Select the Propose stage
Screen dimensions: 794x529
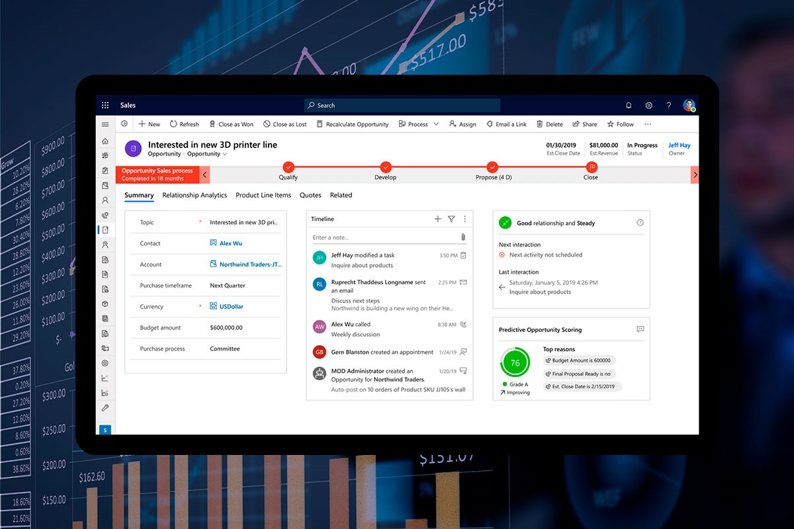(x=492, y=167)
